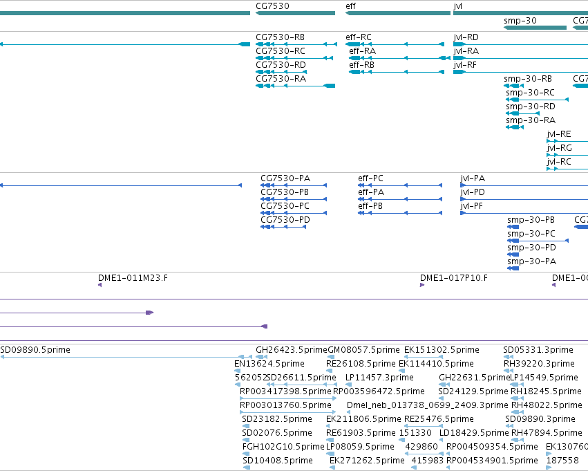Open EST RH39220.3prime

click(539, 364)
